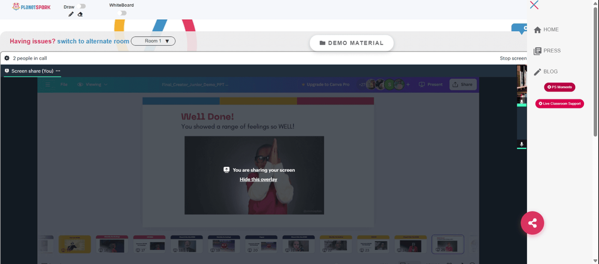This screenshot has width=599, height=264.
Task: Open the BLOG menu item
Action: (x=550, y=71)
